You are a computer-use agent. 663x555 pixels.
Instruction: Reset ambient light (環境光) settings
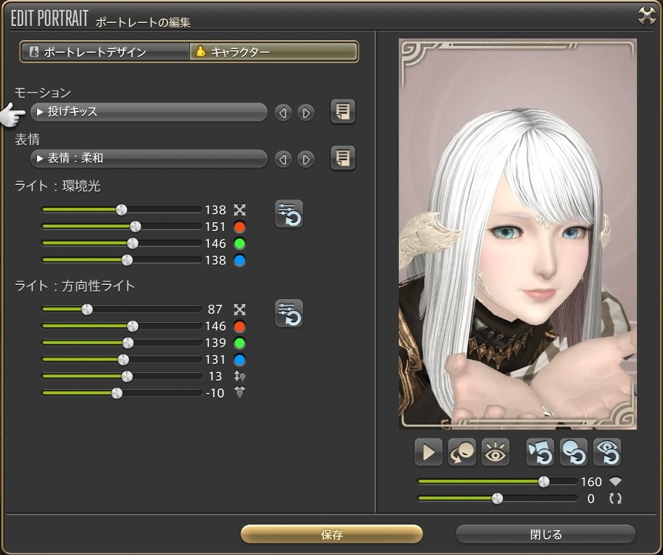click(x=289, y=214)
